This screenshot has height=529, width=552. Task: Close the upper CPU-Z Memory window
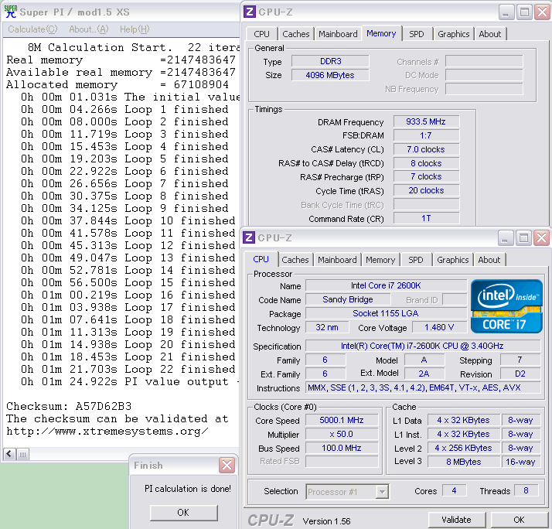[x=542, y=12]
